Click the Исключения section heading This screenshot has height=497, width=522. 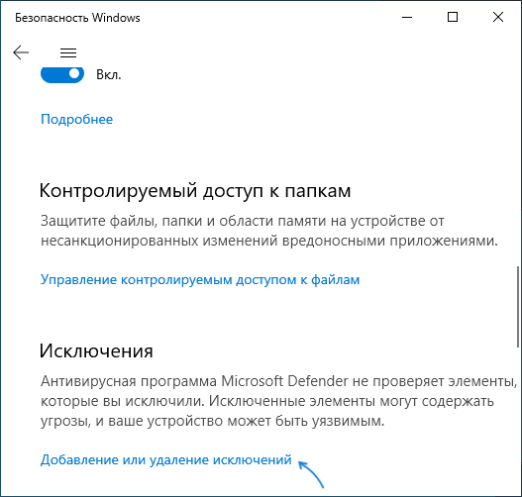click(96, 350)
